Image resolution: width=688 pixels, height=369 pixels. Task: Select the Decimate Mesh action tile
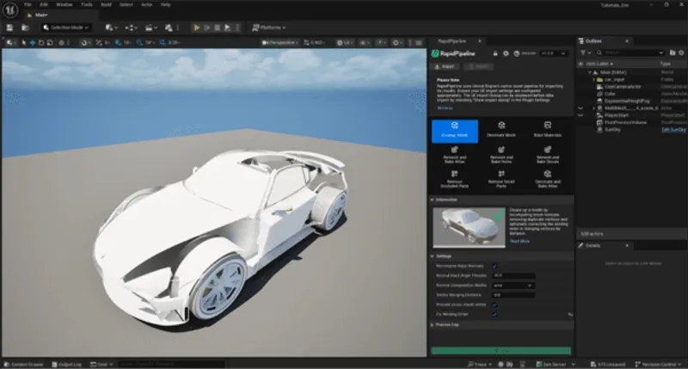500,129
